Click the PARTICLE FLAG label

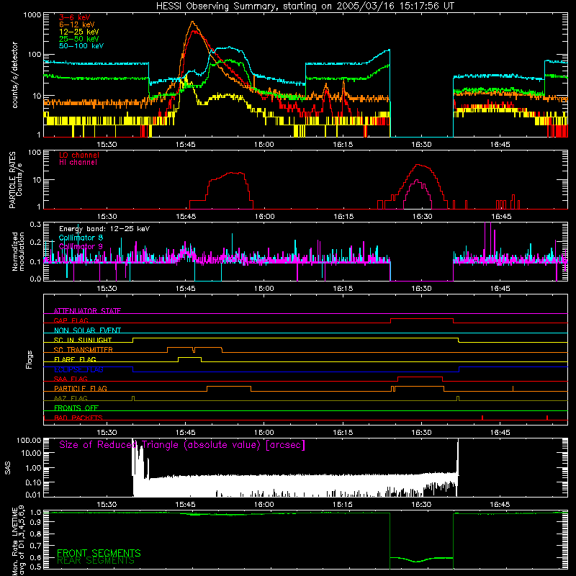coord(81,389)
